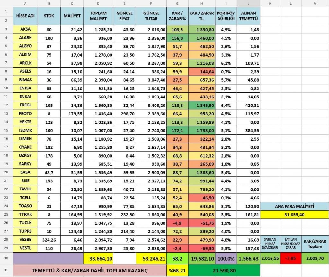Viewport: 329px width, 277px height.
Task: Click row 15 header number
Action: click(x=6, y=130)
